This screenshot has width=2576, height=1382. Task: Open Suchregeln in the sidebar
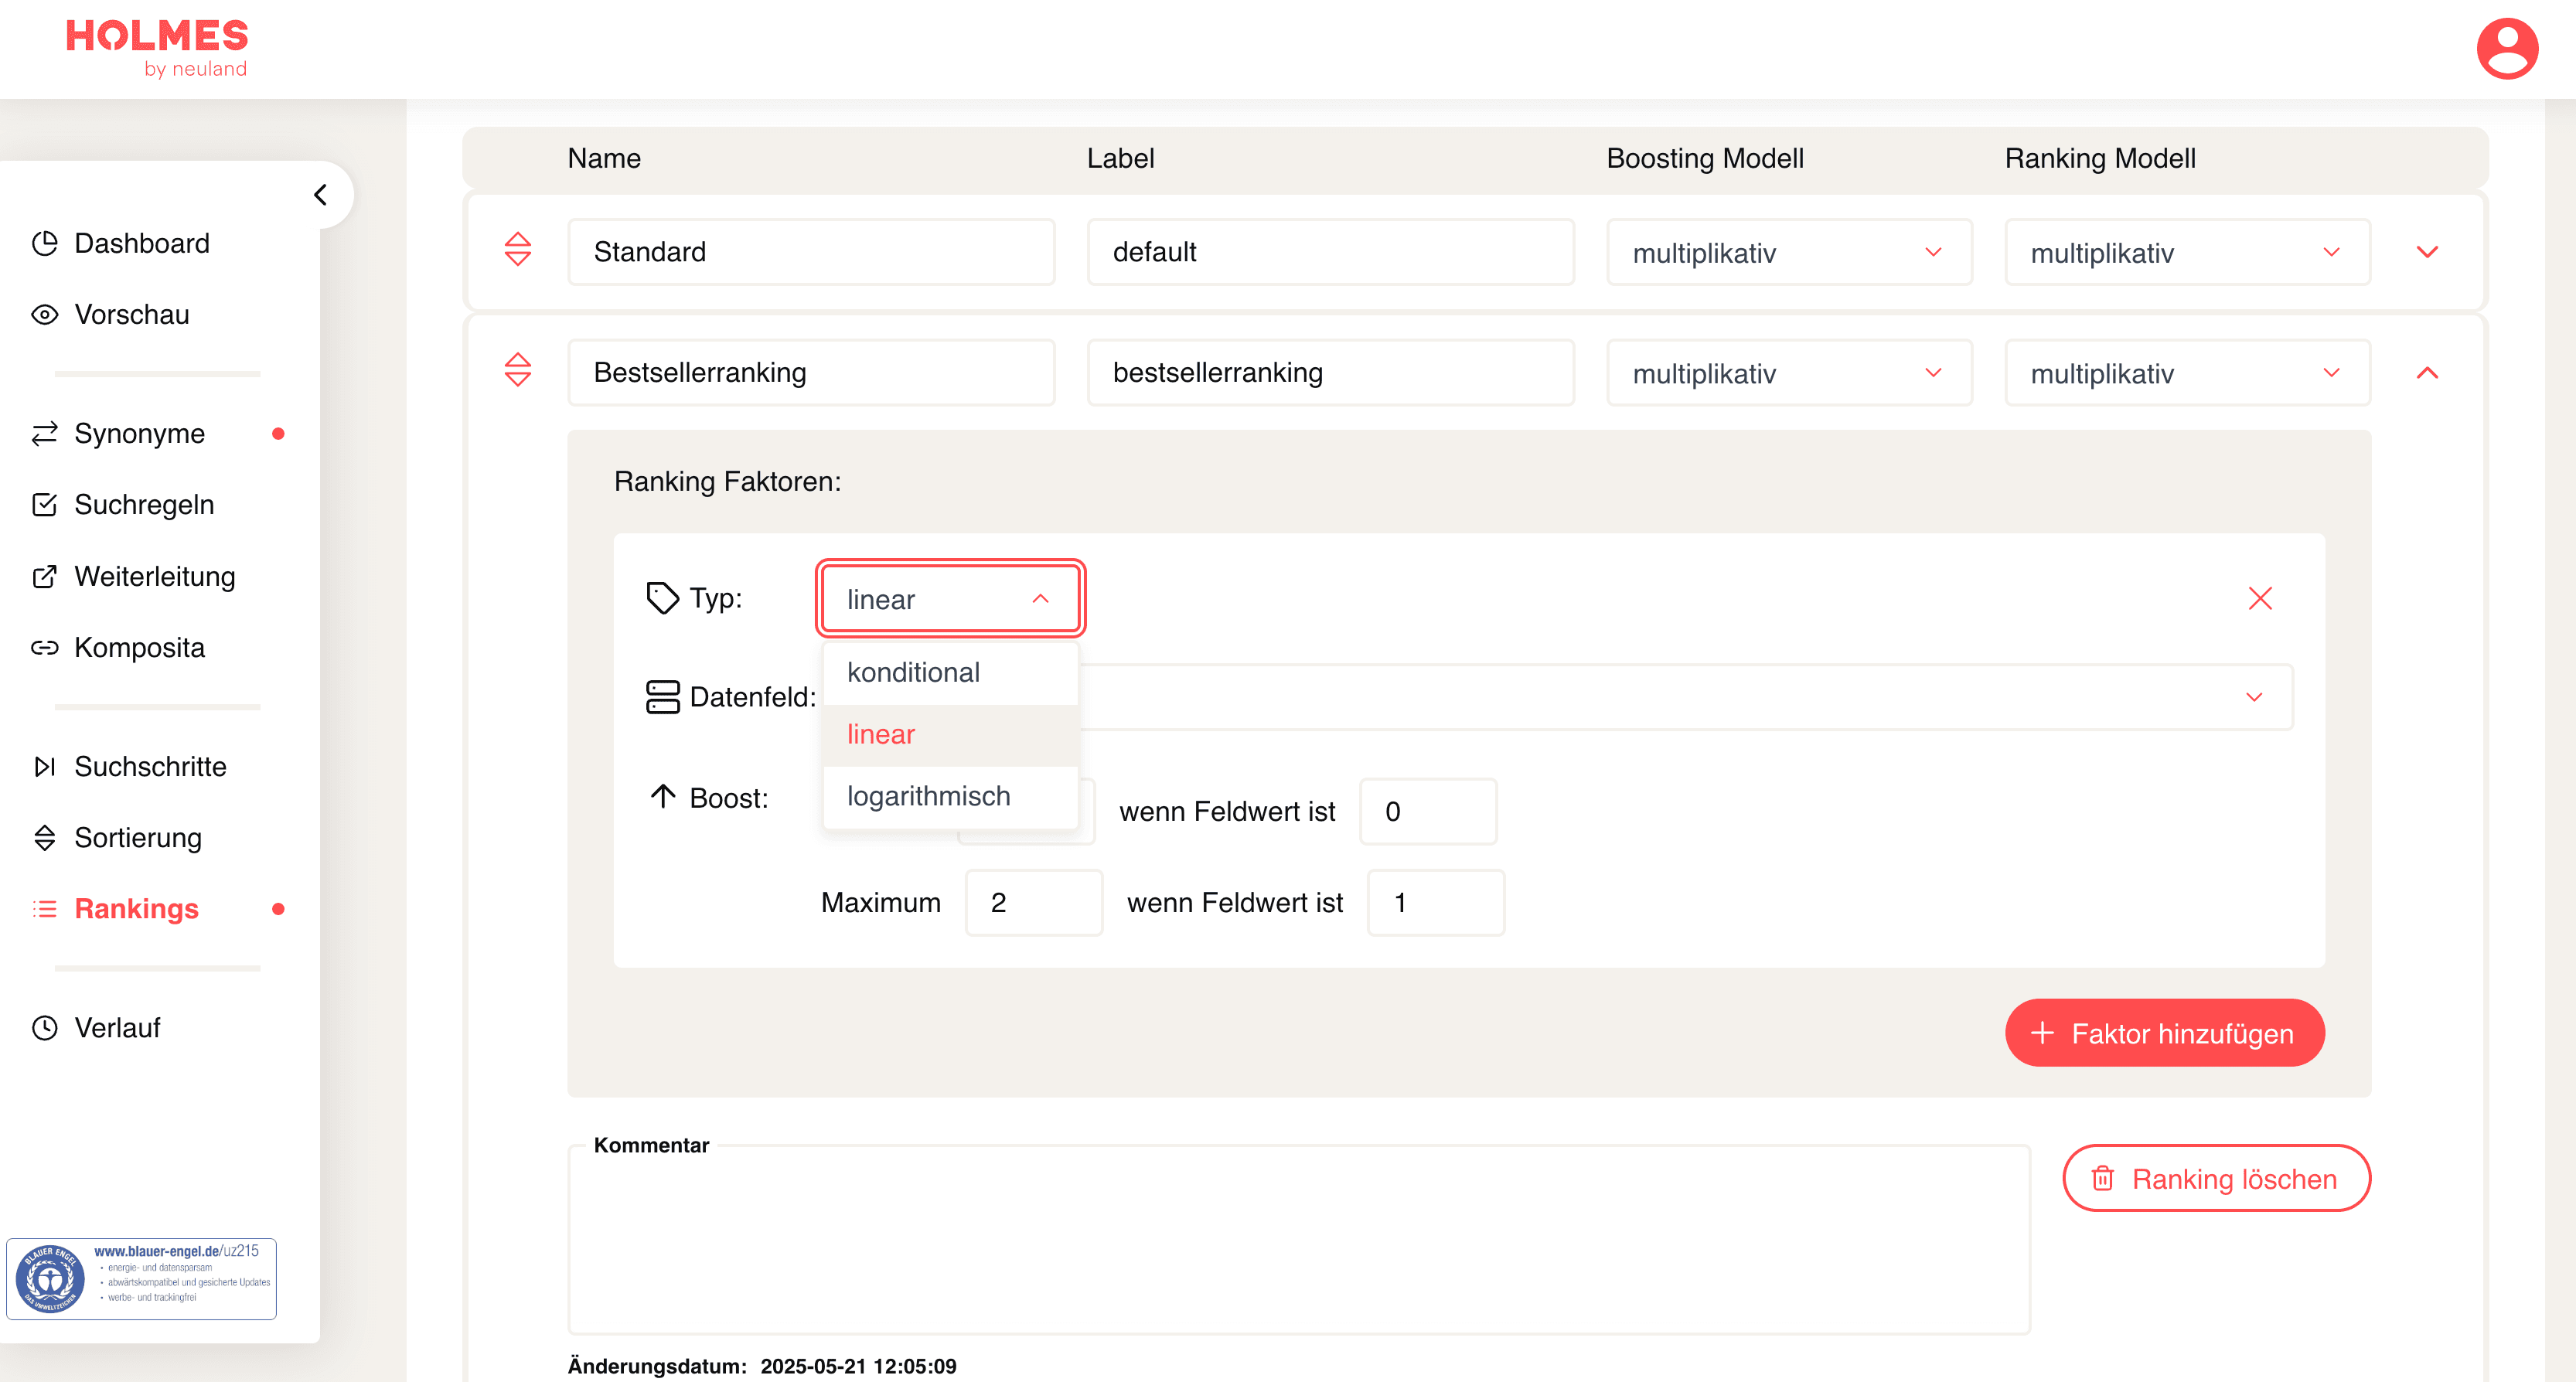point(144,504)
